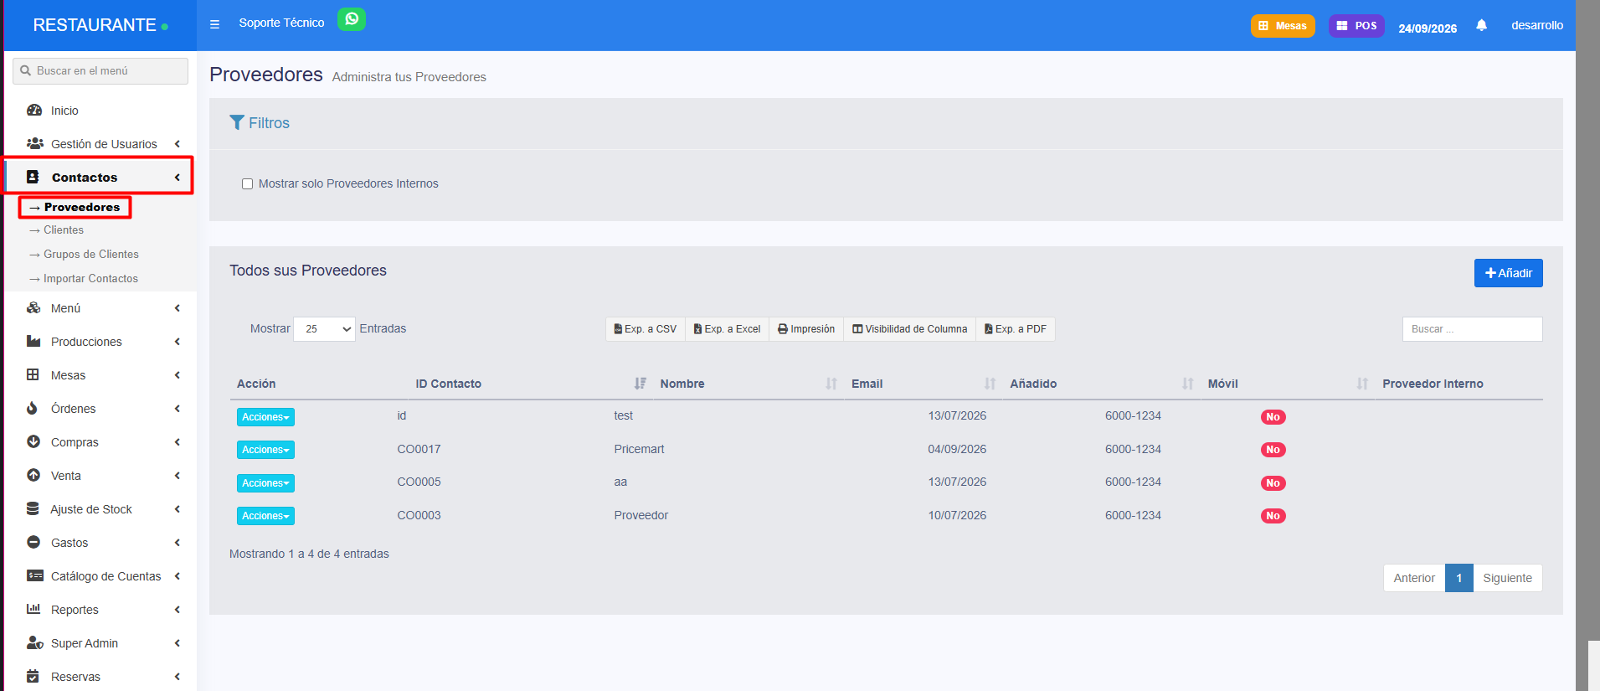The width and height of the screenshot is (1600, 691).
Task: Click the Contactos address book icon
Action: coord(33,177)
